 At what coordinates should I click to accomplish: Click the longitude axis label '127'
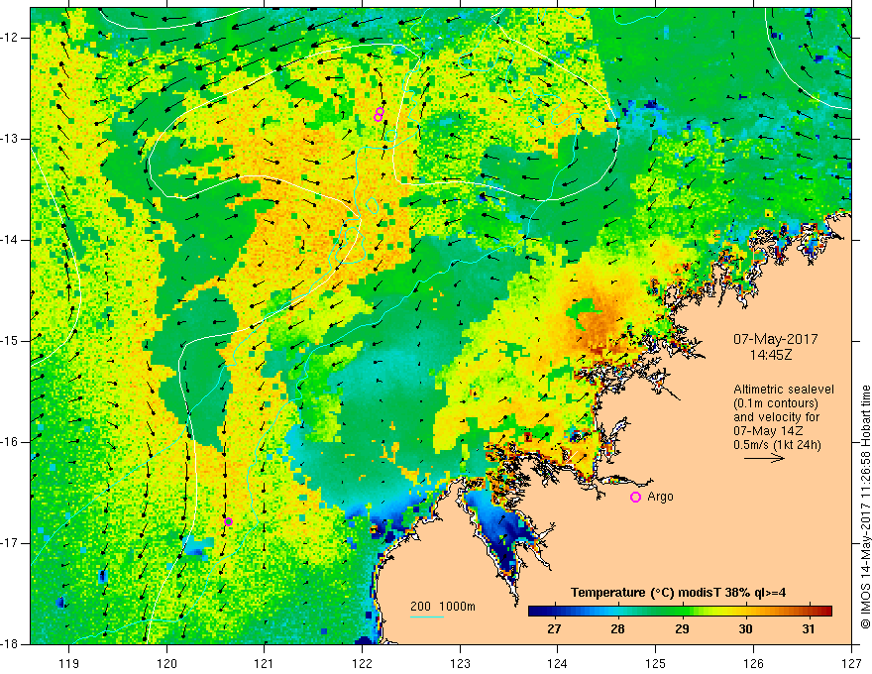pyautogui.click(x=851, y=663)
